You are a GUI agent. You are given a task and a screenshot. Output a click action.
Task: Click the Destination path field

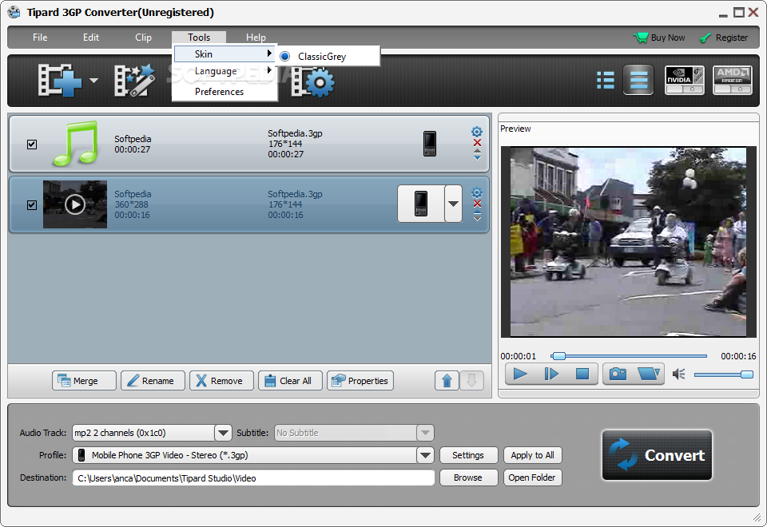click(x=253, y=478)
